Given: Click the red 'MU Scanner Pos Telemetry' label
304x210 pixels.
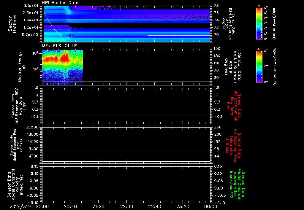Looking at the screenshot, I should (x=233, y=145).
